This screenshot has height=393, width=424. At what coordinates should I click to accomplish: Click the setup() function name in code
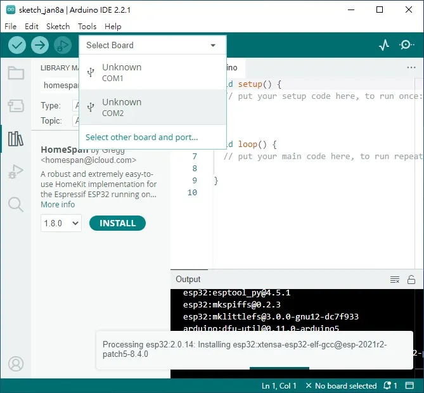pyautogui.click(x=250, y=84)
